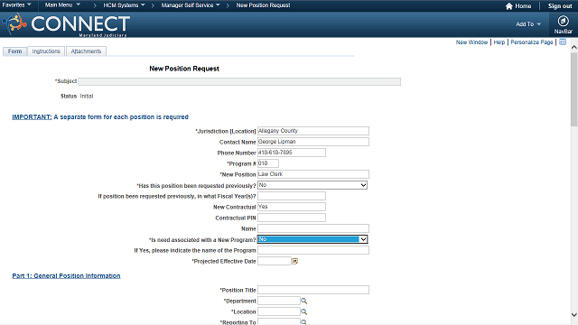Click the Home house icon
This screenshot has height=325, width=578.
click(509, 6)
